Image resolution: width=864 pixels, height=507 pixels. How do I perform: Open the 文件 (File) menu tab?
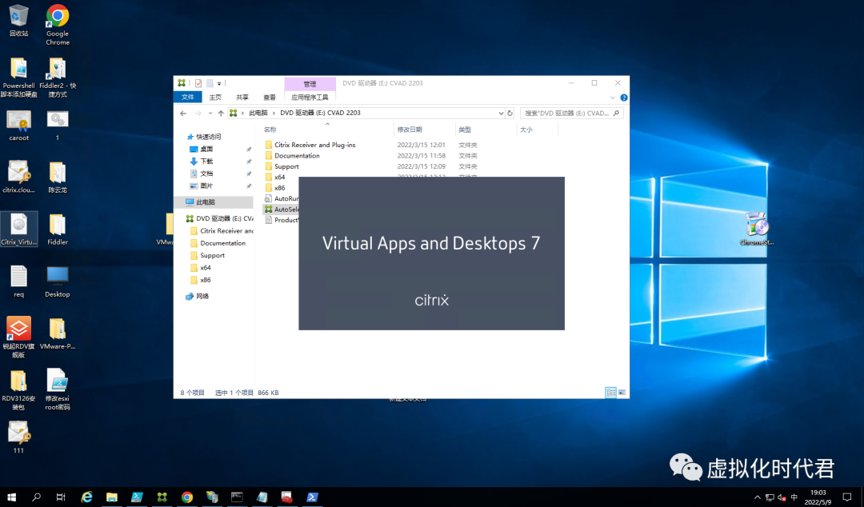click(x=188, y=97)
